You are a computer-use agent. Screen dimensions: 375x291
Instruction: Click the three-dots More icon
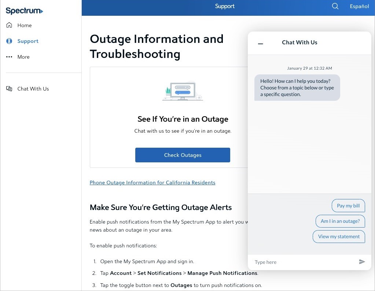click(x=9, y=57)
